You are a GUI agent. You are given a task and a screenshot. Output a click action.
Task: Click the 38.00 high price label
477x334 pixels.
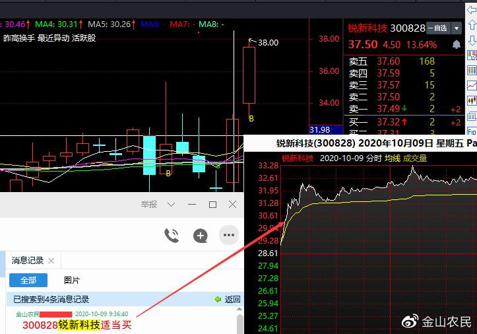tap(268, 43)
